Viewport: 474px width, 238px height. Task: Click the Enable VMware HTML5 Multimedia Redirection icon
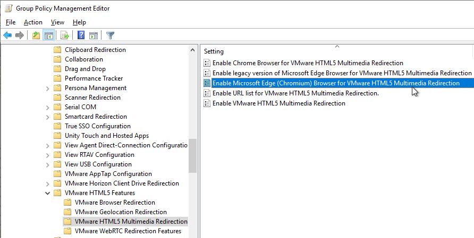(x=207, y=103)
